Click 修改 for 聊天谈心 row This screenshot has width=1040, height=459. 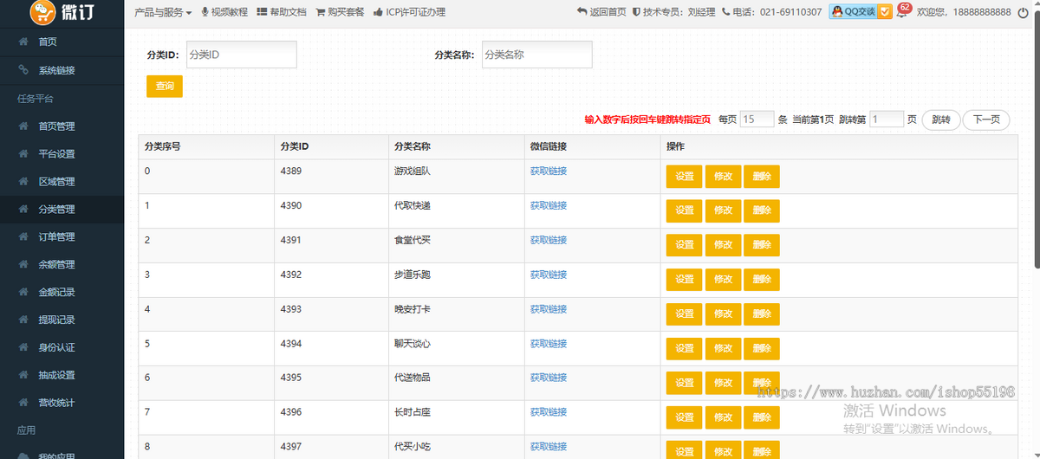point(723,349)
